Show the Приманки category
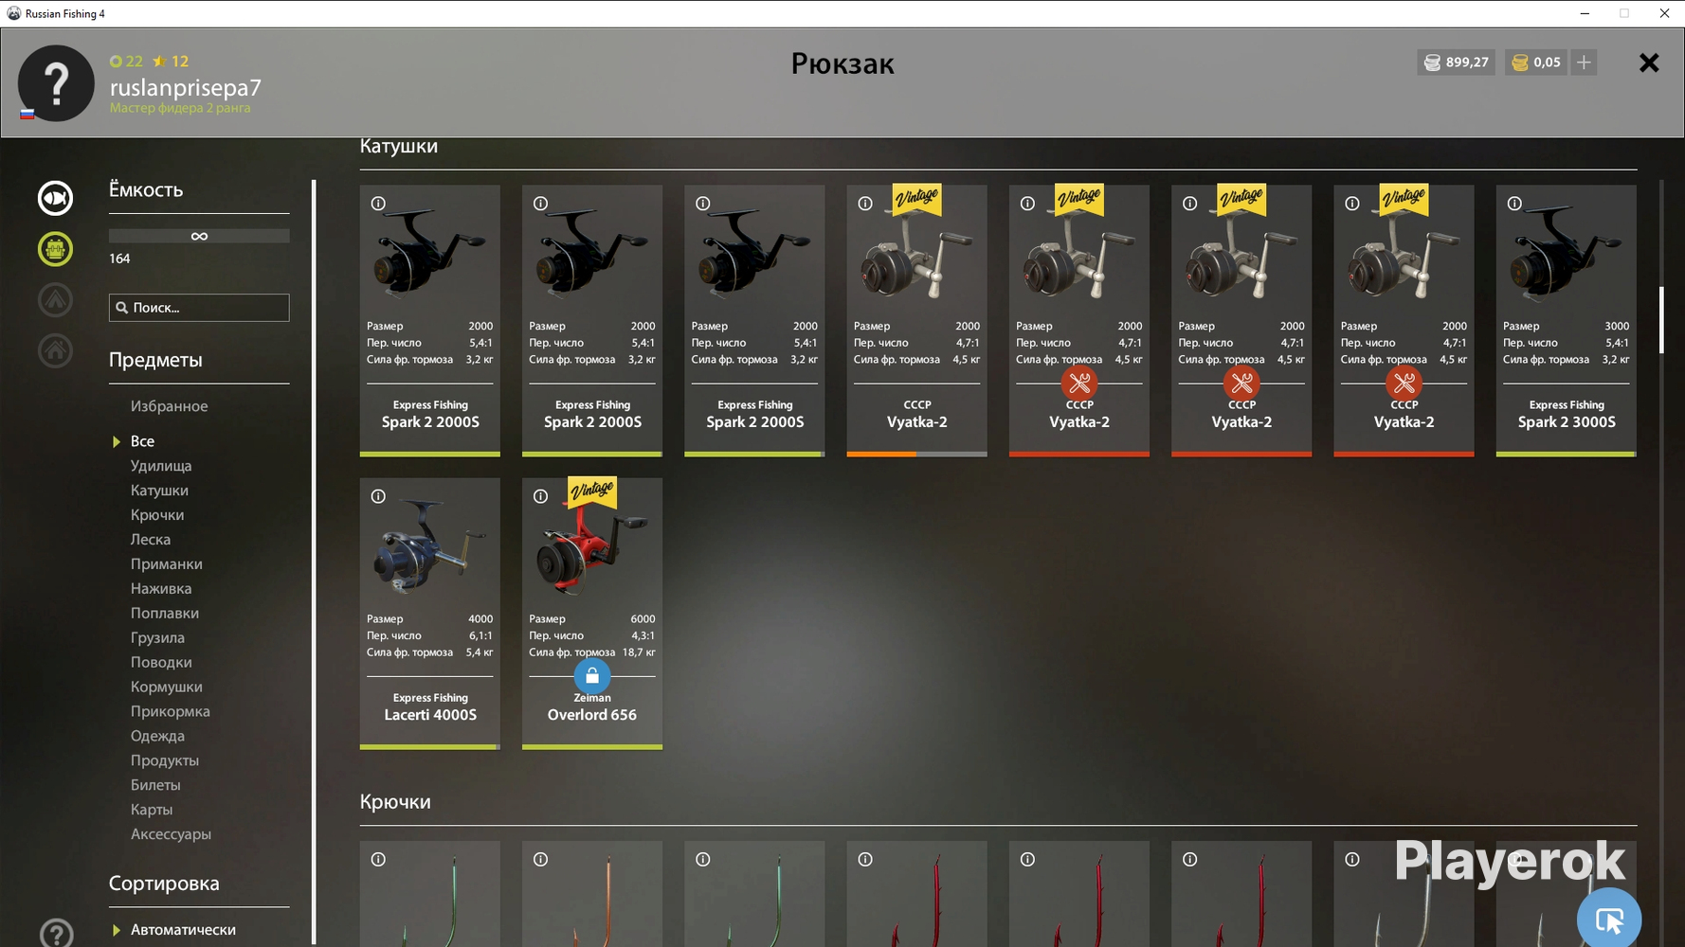1685x947 pixels. [x=167, y=564]
